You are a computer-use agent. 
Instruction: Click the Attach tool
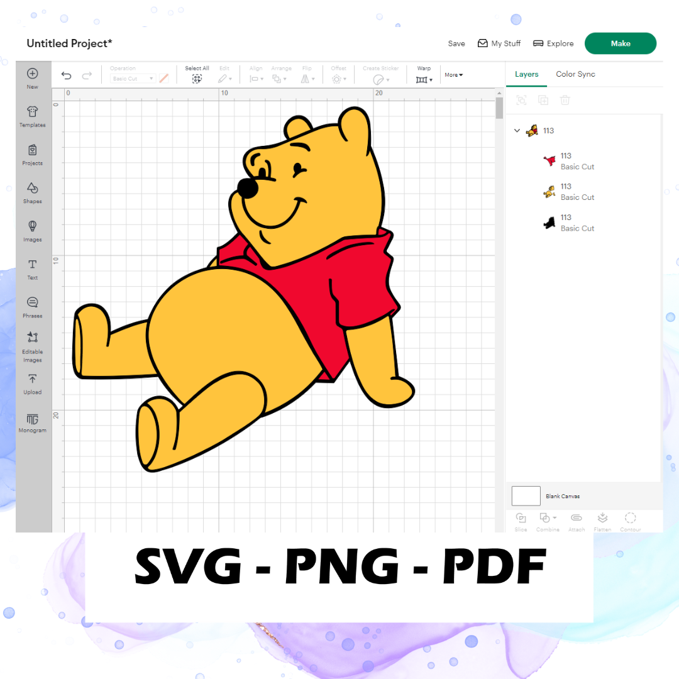577,522
